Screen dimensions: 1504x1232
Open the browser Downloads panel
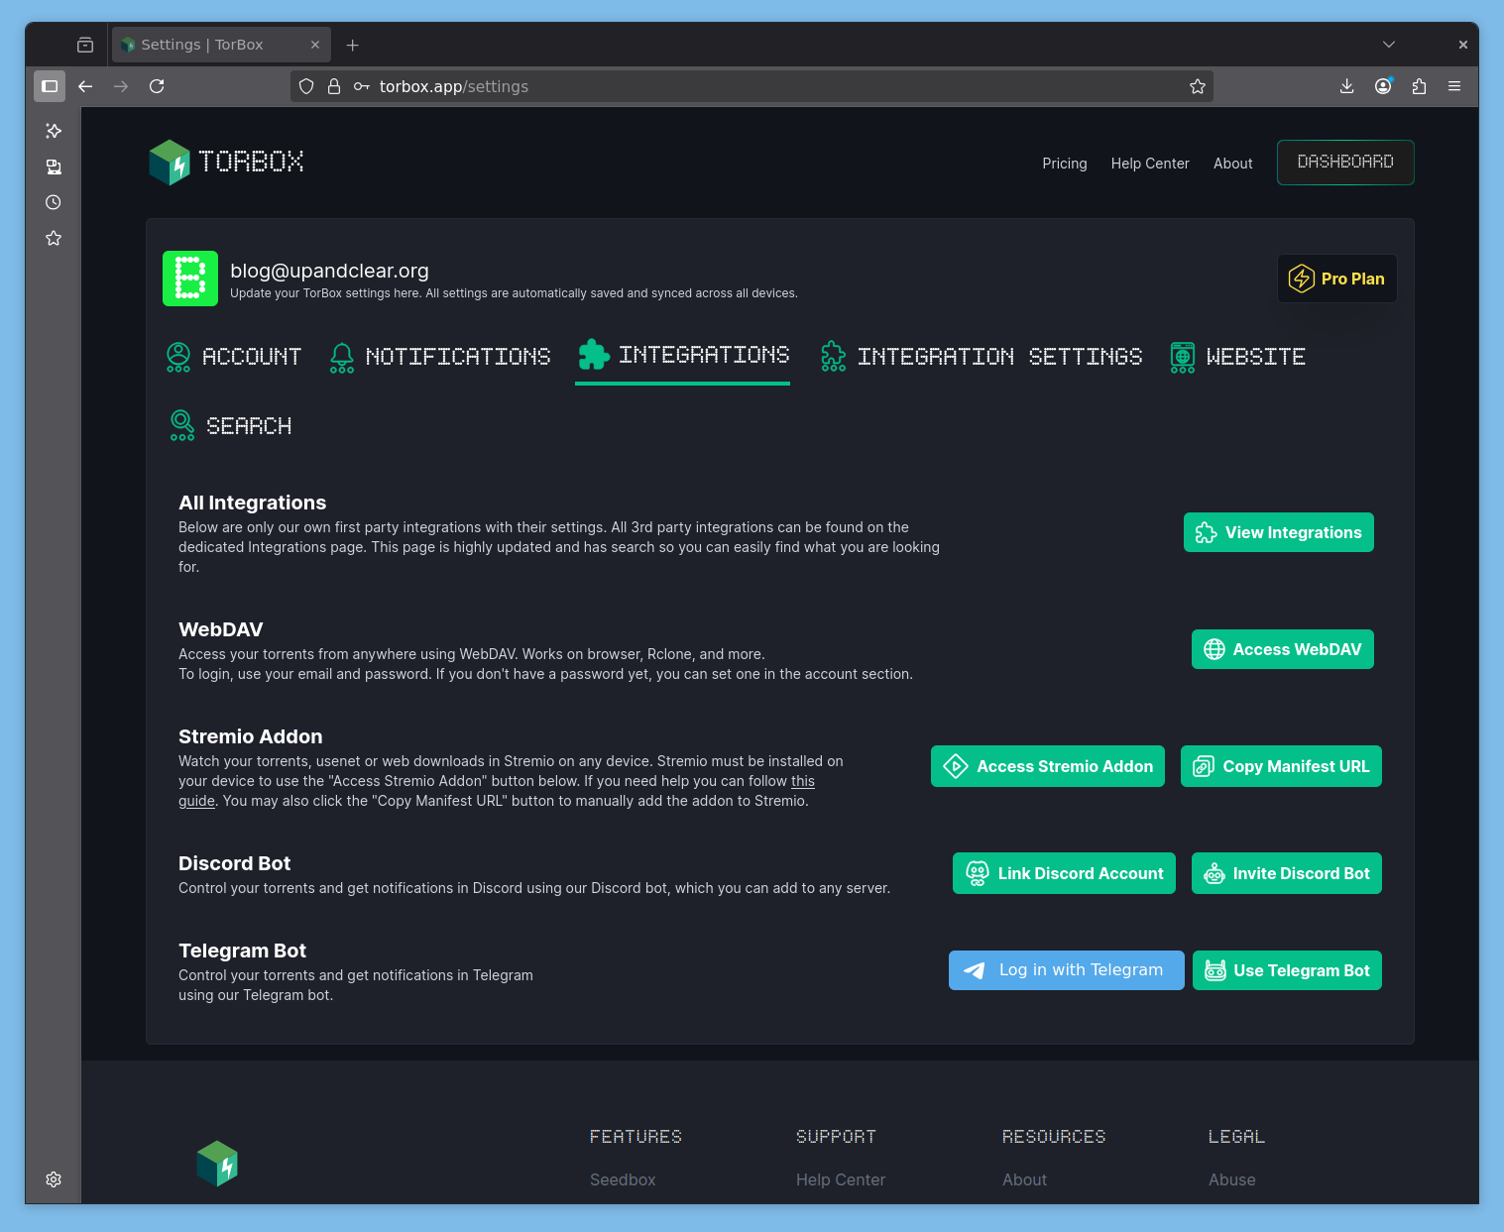pos(1346,86)
